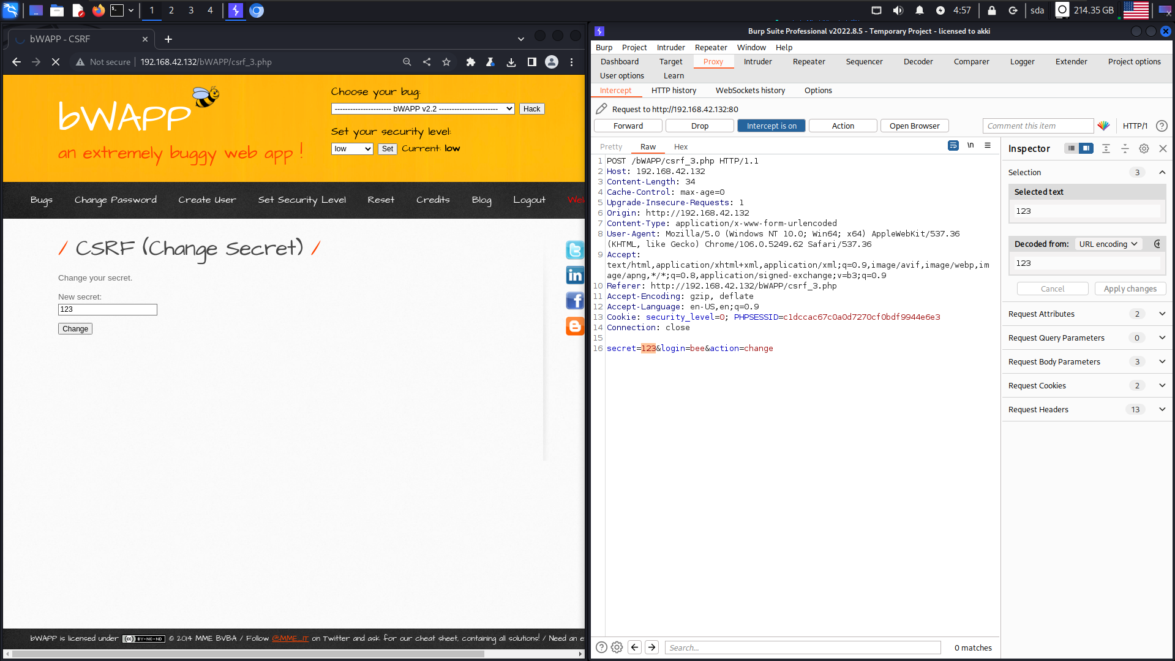The width and height of the screenshot is (1175, 661).
Task: Toggle the Intercept is on button
Action: point(771,126)
